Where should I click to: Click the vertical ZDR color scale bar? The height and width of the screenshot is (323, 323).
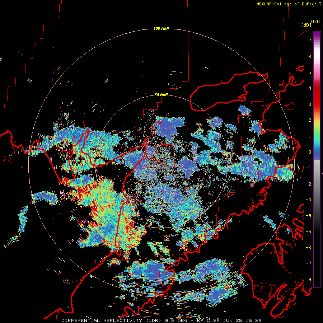pyautogui.click(x=317, y=159)
